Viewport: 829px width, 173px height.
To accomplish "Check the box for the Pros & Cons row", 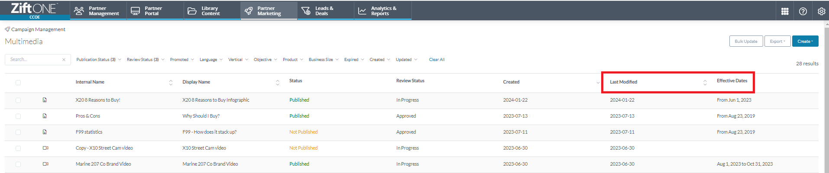I will 18,116.
